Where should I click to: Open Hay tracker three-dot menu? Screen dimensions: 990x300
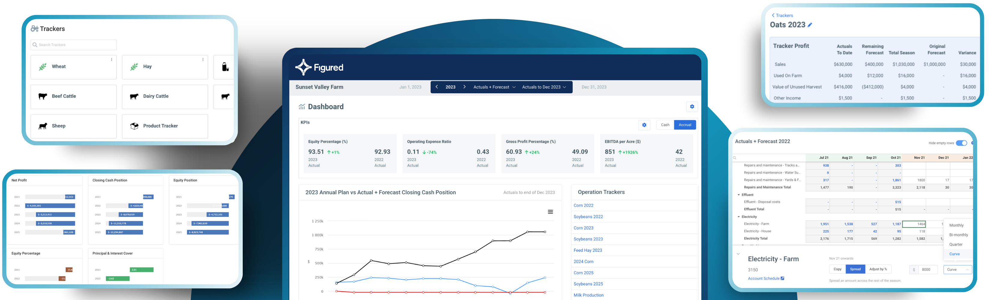coord(203,59)
